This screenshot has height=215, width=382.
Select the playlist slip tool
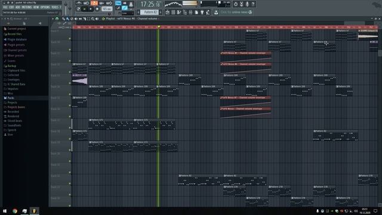pos(80,19)
